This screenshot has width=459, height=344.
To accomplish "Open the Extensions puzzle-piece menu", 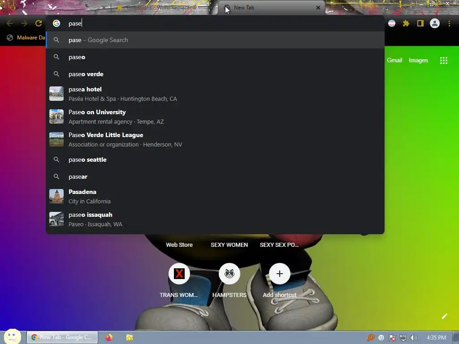I will (406, 23).
